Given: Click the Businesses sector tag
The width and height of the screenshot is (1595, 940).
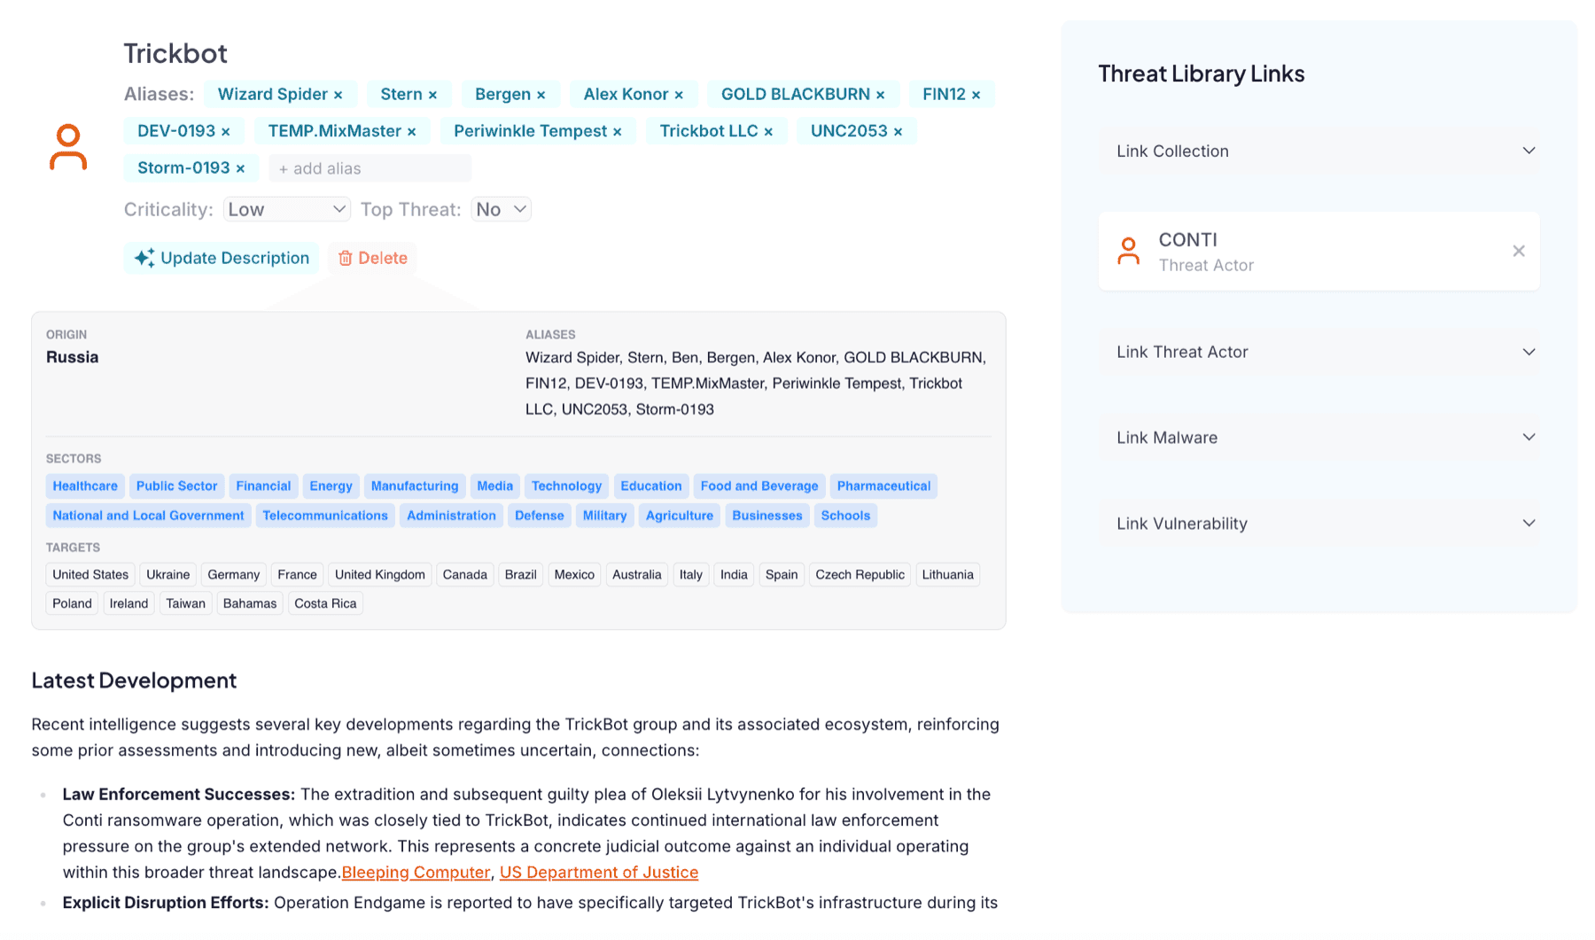Looking at the screenshot, I should click(x=766, y=516).
